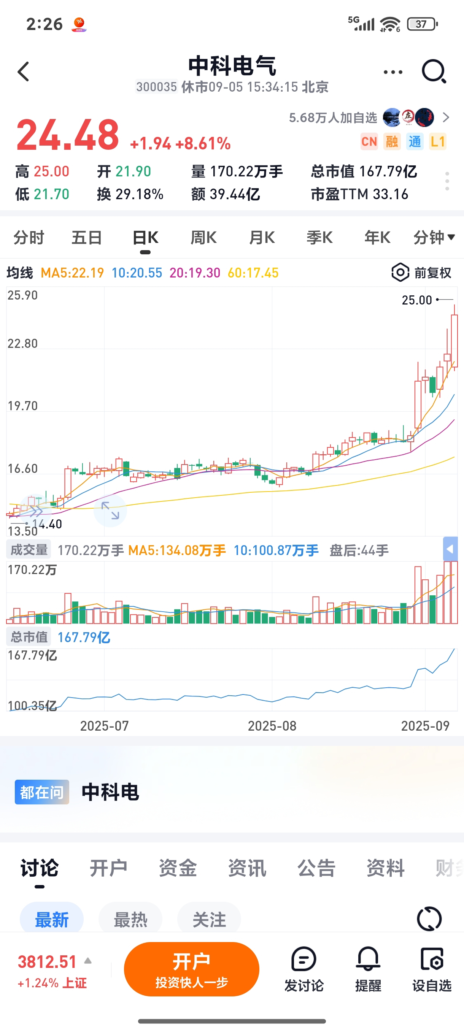Switch to the 五日 chart tab
Image resolution: width=464 pixels, height=1031 pixels.
tap(87, 238)
